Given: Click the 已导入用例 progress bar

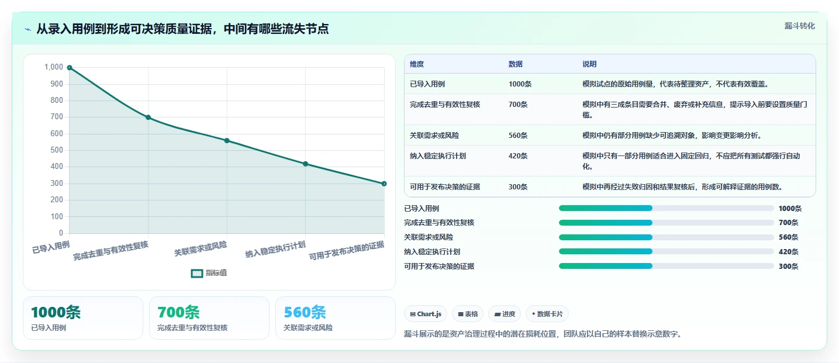Looking at the screenshot, I should (667, 208).
